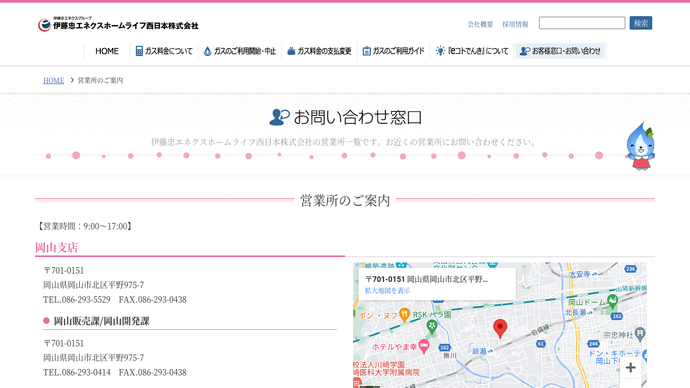Click the red location pin on map
The height and width of the screenshot is (388, 690).
click(x=500, y=328)
